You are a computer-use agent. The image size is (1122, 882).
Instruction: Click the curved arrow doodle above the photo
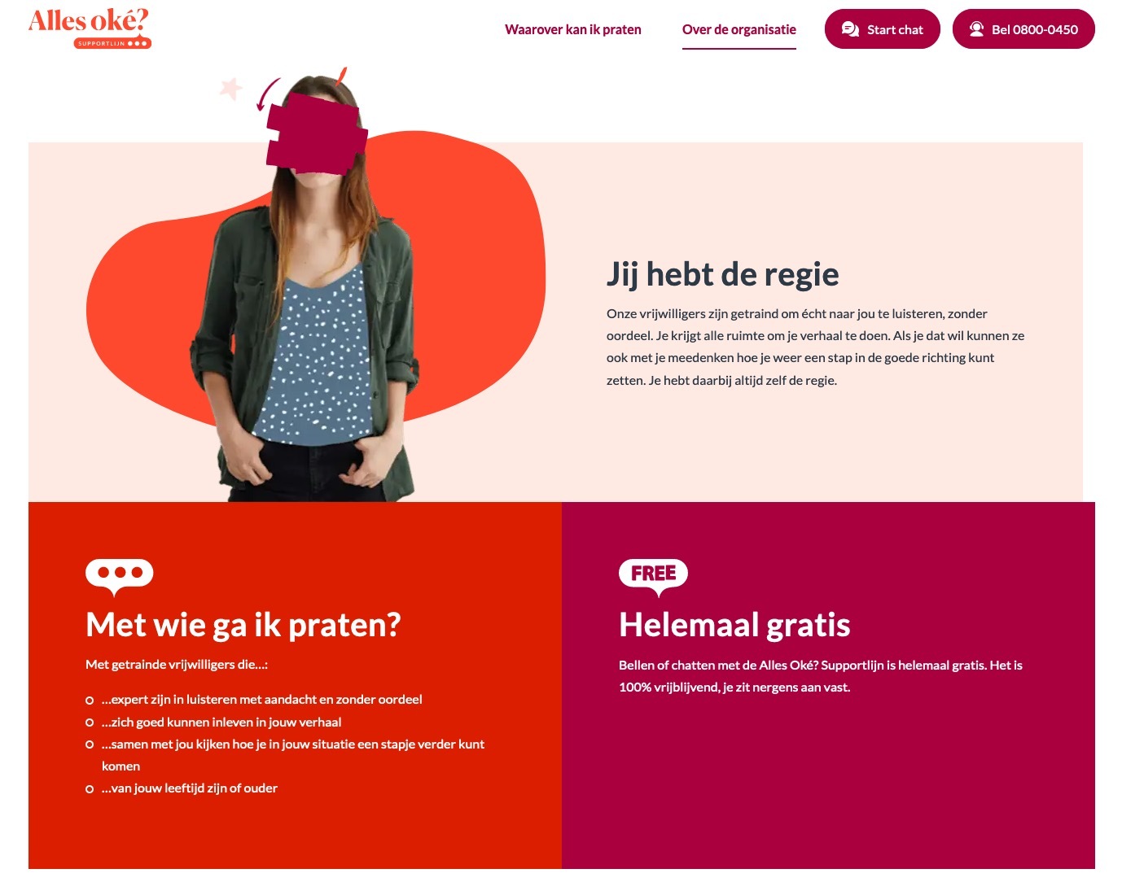(x=268, y=94)
